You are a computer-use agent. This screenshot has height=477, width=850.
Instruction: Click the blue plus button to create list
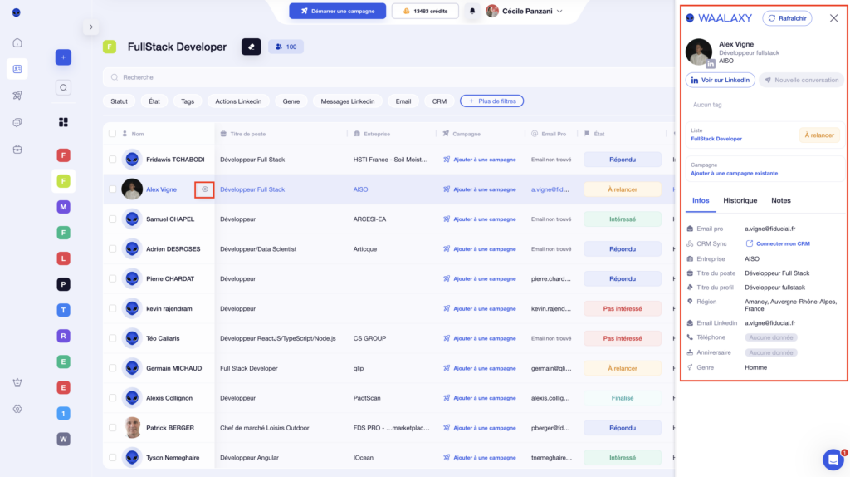click(x=64, y=57)
